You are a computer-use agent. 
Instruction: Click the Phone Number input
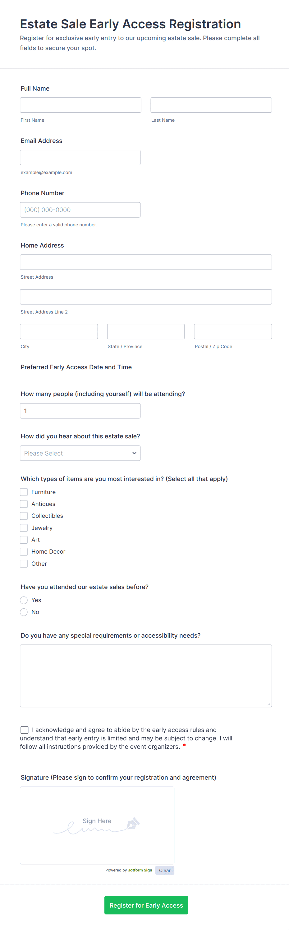tap(80, 210)
